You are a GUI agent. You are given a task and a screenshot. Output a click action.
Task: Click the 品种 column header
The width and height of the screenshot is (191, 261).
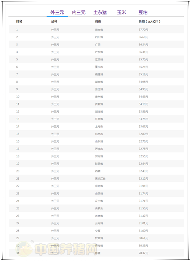(x=54, y=21)
